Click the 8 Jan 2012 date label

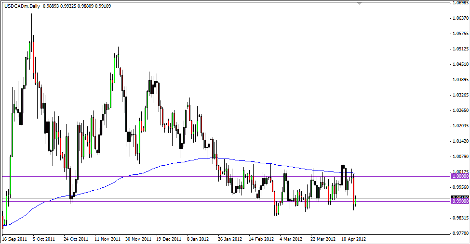coord(199,238)
